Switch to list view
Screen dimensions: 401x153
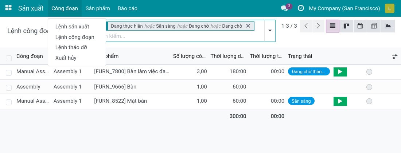point(332,26)
